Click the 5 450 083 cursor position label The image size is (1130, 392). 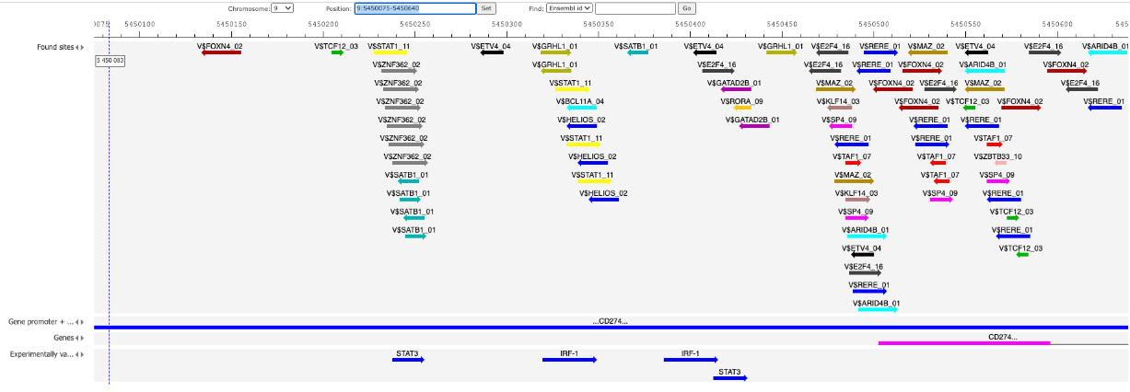[111, 60]
